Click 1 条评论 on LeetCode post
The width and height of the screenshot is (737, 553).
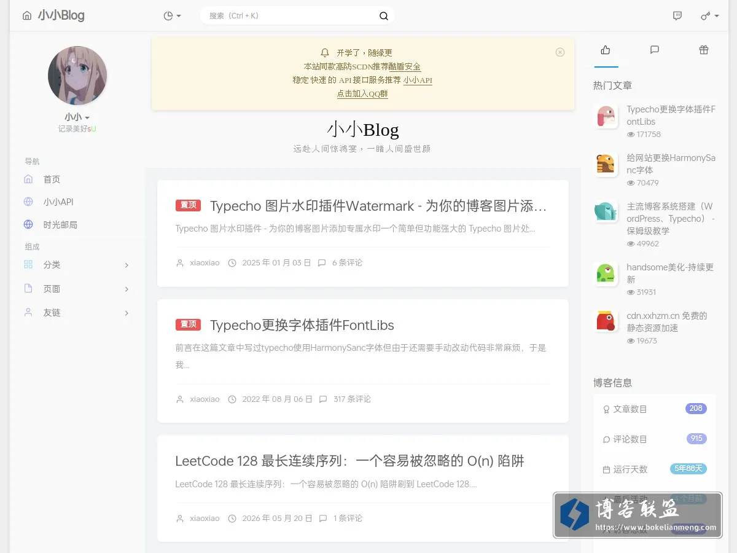[348, 518]
